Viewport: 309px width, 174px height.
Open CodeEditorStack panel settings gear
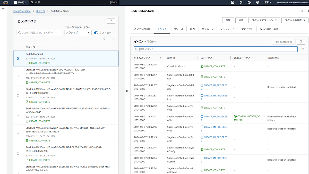[x=302, y=11]
